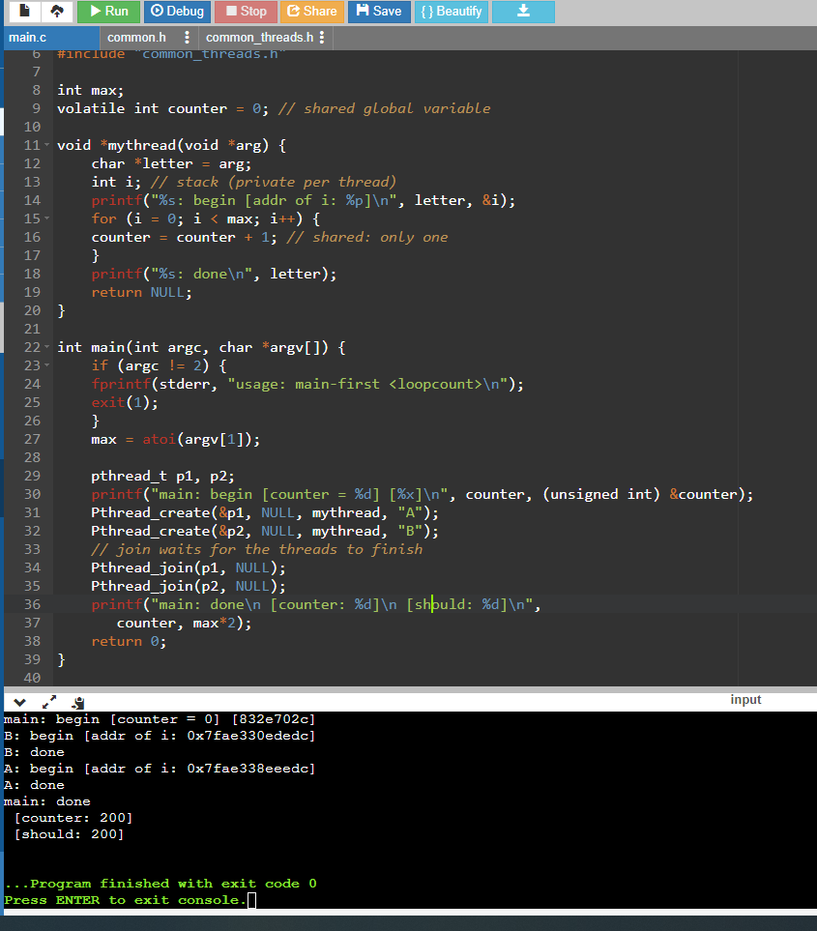Viewport: 817px width, 931px height.
Task: Stop the running program
Action: 246,12
